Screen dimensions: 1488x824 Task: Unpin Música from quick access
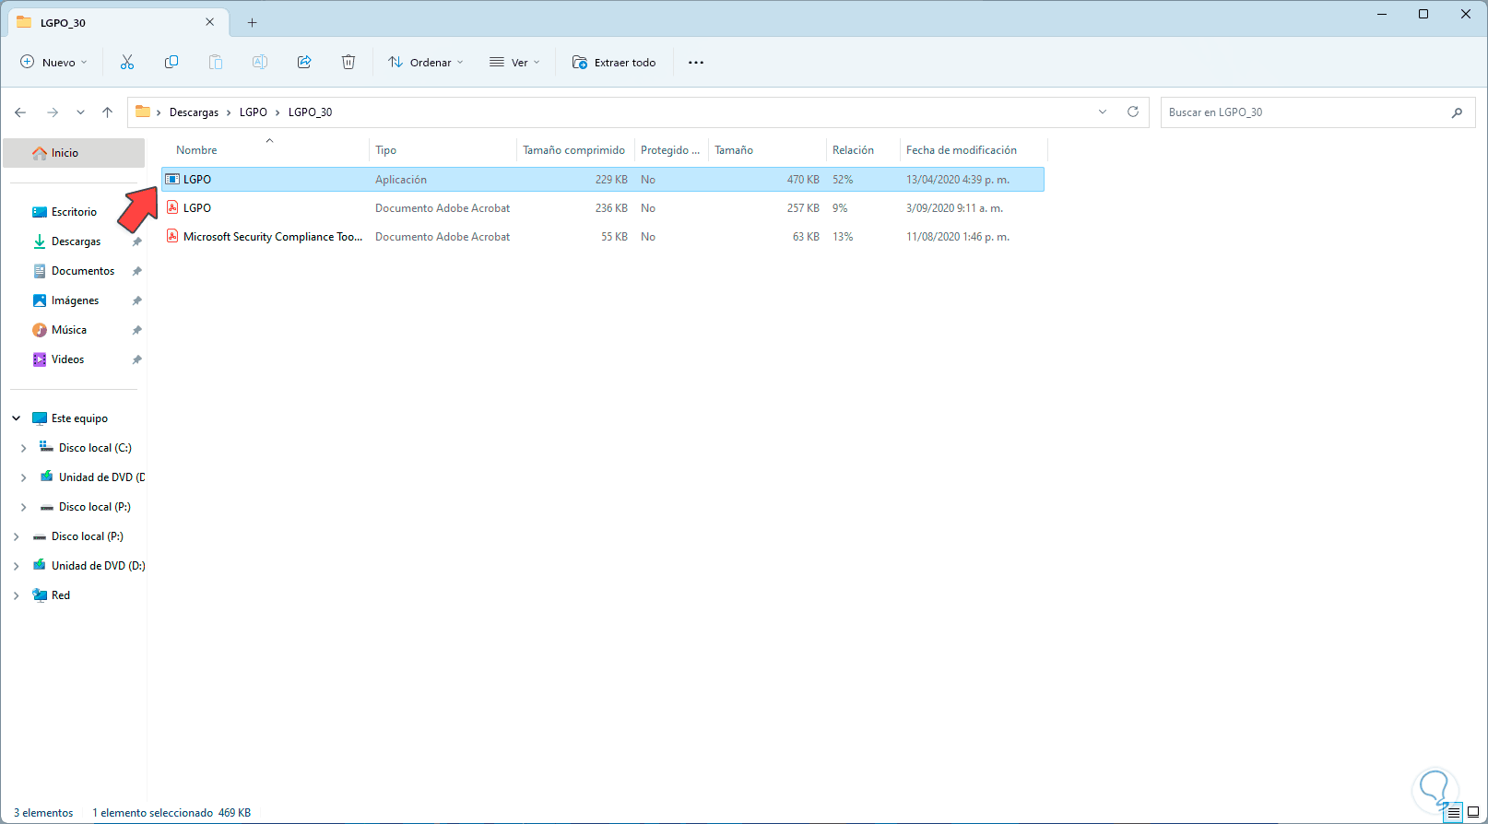[136, 330]
